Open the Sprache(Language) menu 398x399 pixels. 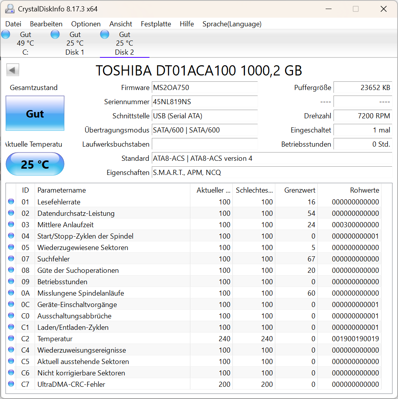point(232,24)
